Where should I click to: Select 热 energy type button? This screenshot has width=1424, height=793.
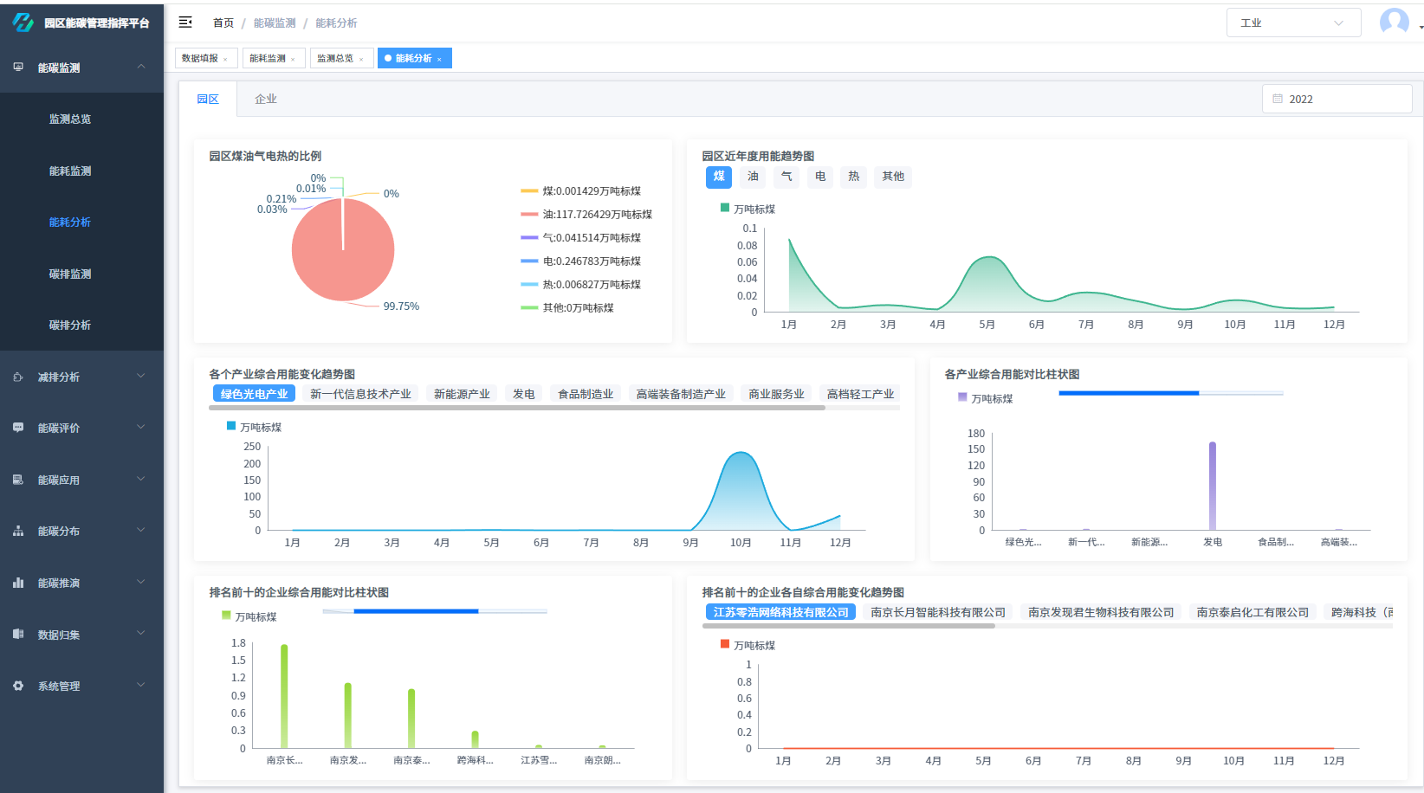tap(853, 177)
